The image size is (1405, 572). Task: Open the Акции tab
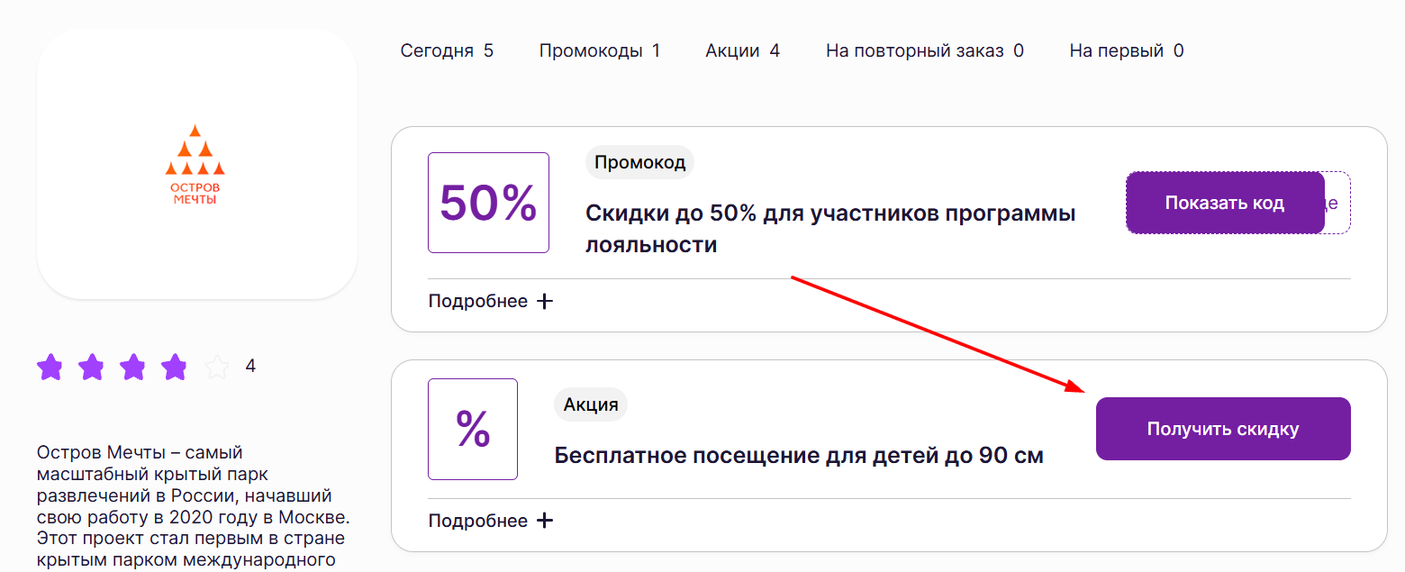point(741,50)
